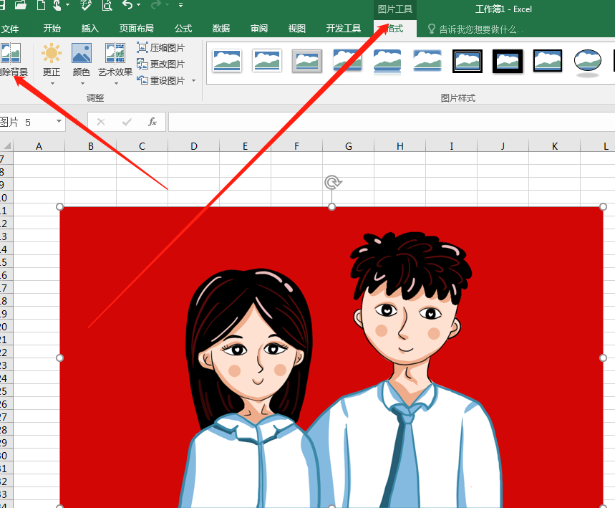Click the formula bar Cancel (X) button

tap(101, 122)
